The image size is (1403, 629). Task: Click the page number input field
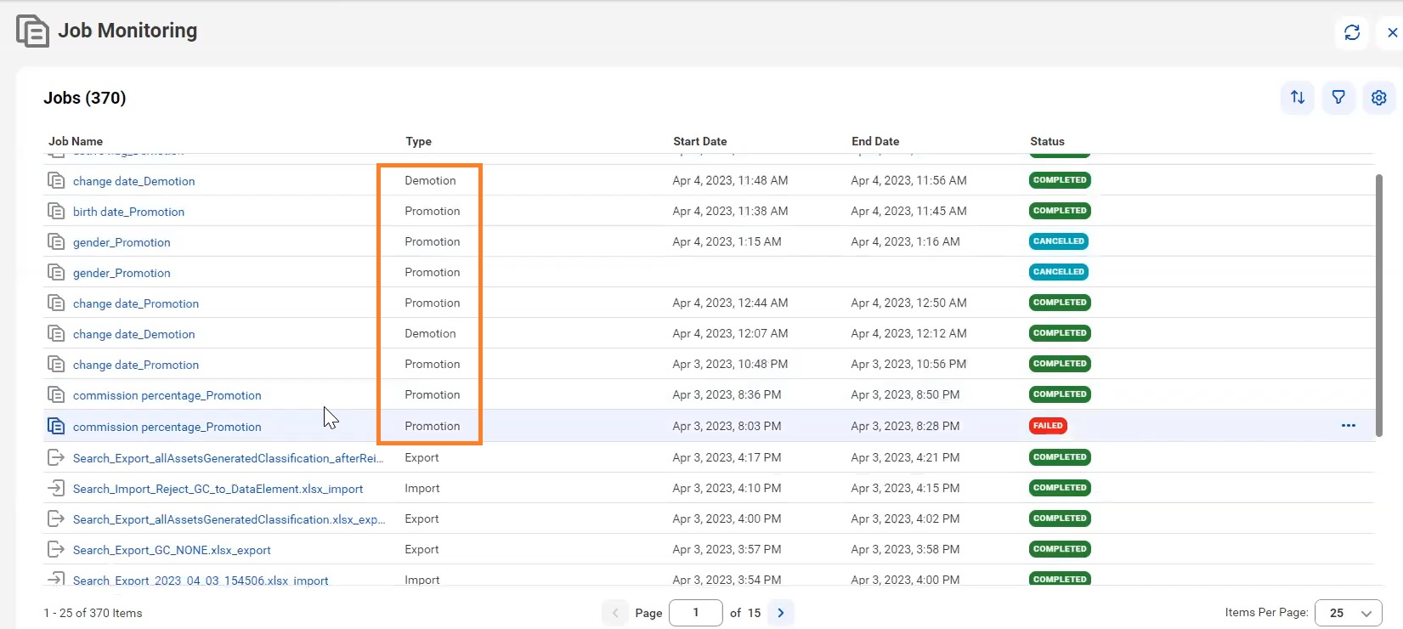(x=695, y=613)
